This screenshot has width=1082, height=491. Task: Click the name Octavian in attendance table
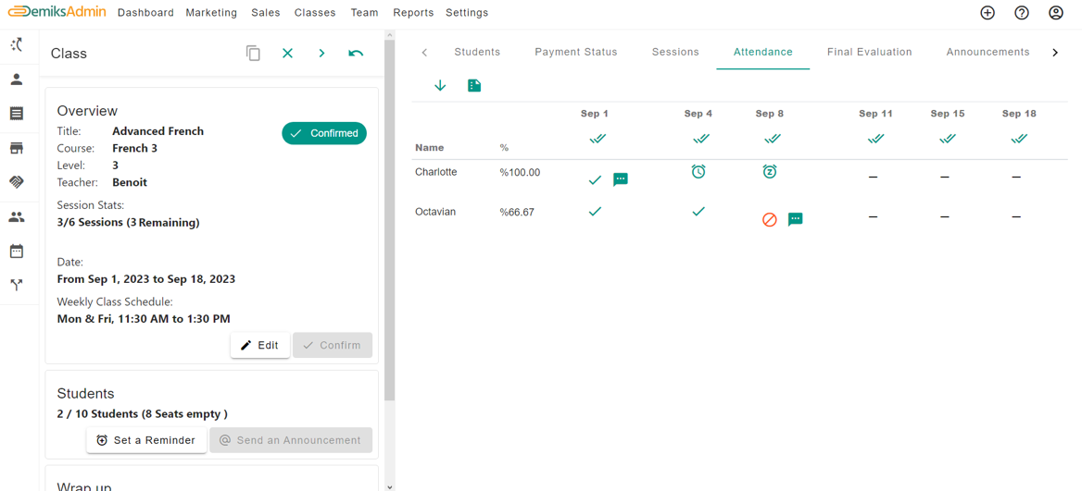point(435,212)
